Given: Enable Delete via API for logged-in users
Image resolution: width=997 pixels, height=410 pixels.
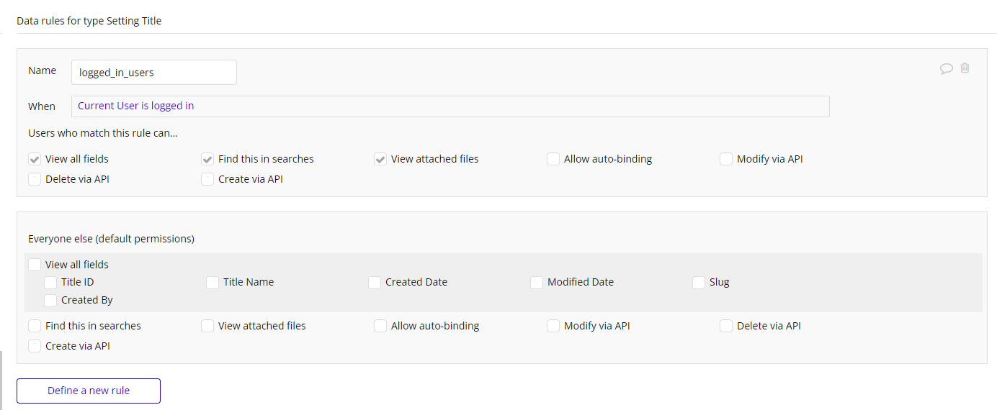Looking at the screenshot, I should point(35,179).
